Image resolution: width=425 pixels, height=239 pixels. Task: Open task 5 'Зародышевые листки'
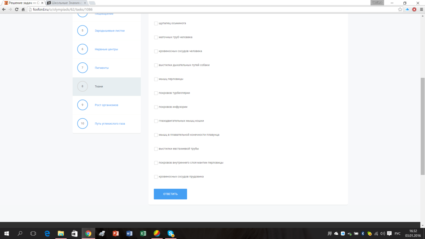pos(110,31)
